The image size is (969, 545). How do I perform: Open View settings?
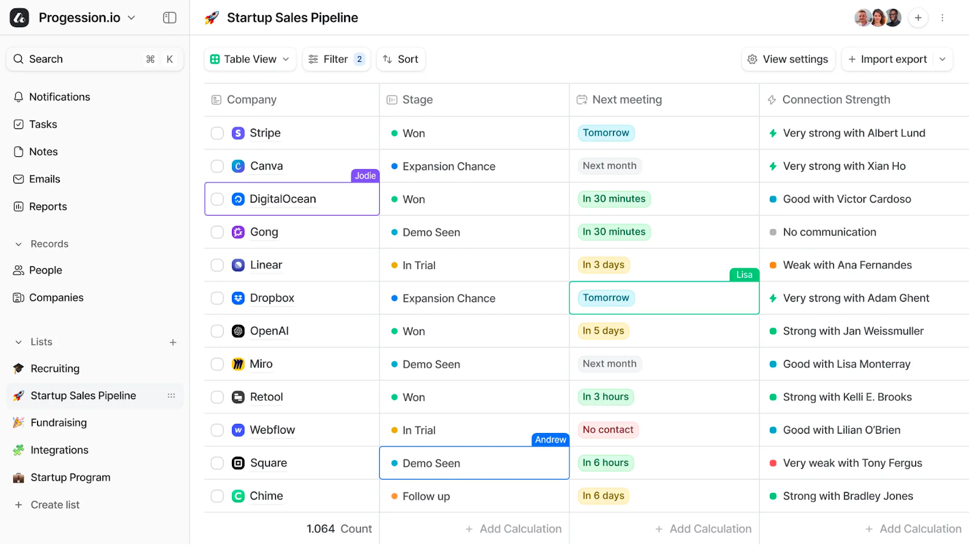point(787,59)
